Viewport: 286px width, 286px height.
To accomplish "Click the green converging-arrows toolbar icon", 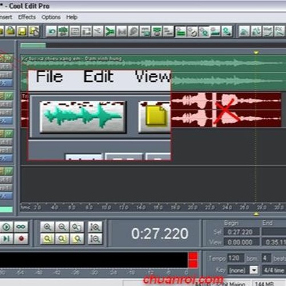I will click(x=110, y=31).
